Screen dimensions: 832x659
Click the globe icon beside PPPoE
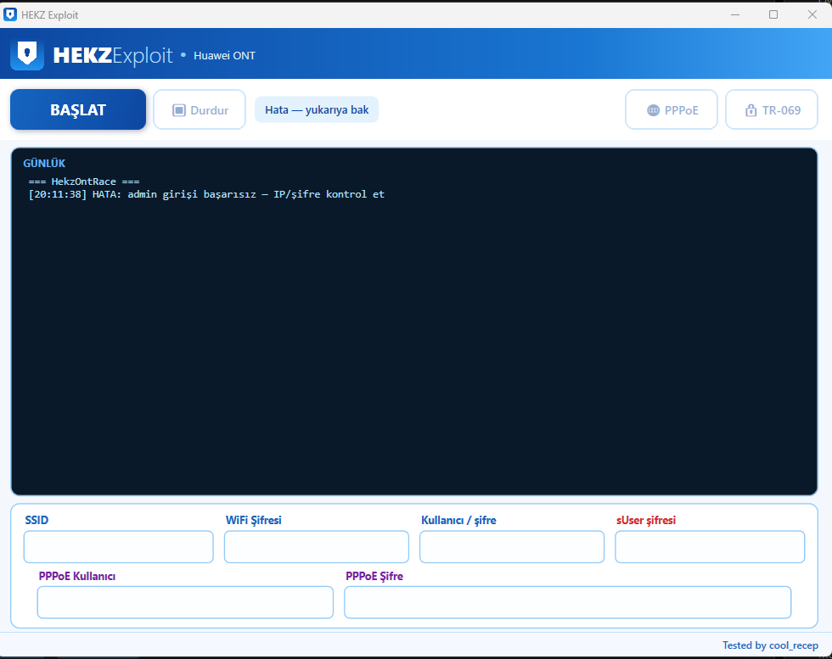coord(653,110)
